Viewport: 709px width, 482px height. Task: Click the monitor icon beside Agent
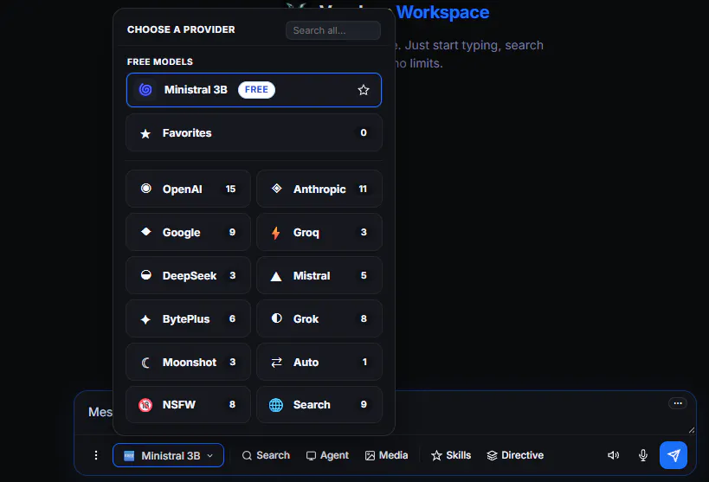[311, 456]
